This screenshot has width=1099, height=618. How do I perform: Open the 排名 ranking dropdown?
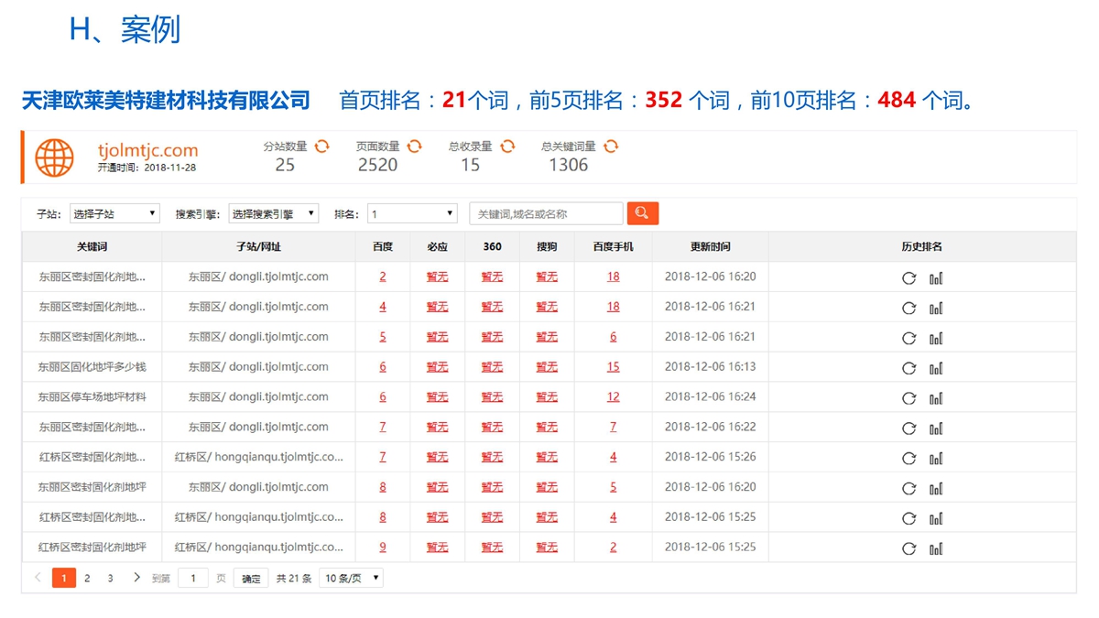pos(412,214)
